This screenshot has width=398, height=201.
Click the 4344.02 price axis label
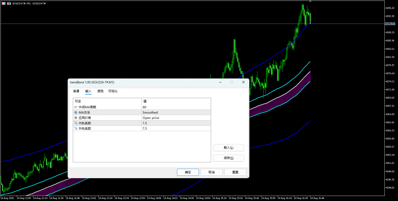pyautogui.click(x=390, y=187)
